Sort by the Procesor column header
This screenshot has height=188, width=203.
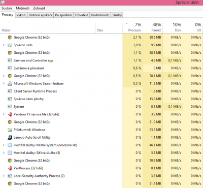point(133,27)
